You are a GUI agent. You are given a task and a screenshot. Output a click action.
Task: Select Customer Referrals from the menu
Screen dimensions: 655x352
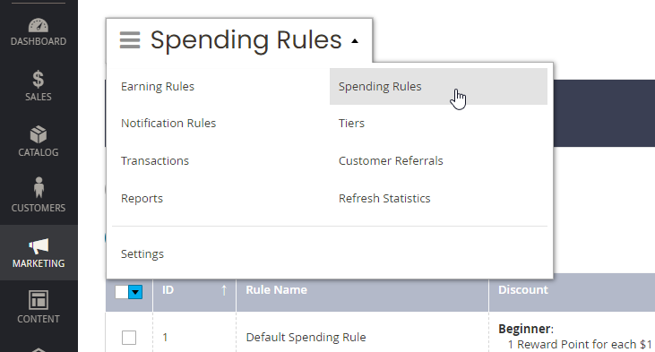point(391,160)
